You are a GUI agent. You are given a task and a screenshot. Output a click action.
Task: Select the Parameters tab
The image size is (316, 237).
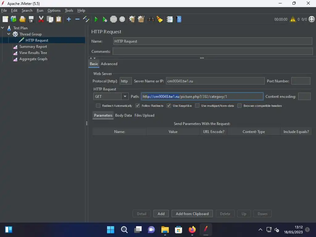point(103,115)
